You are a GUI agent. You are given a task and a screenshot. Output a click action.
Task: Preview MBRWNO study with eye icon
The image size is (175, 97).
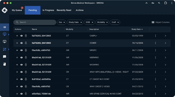[22, 58]
